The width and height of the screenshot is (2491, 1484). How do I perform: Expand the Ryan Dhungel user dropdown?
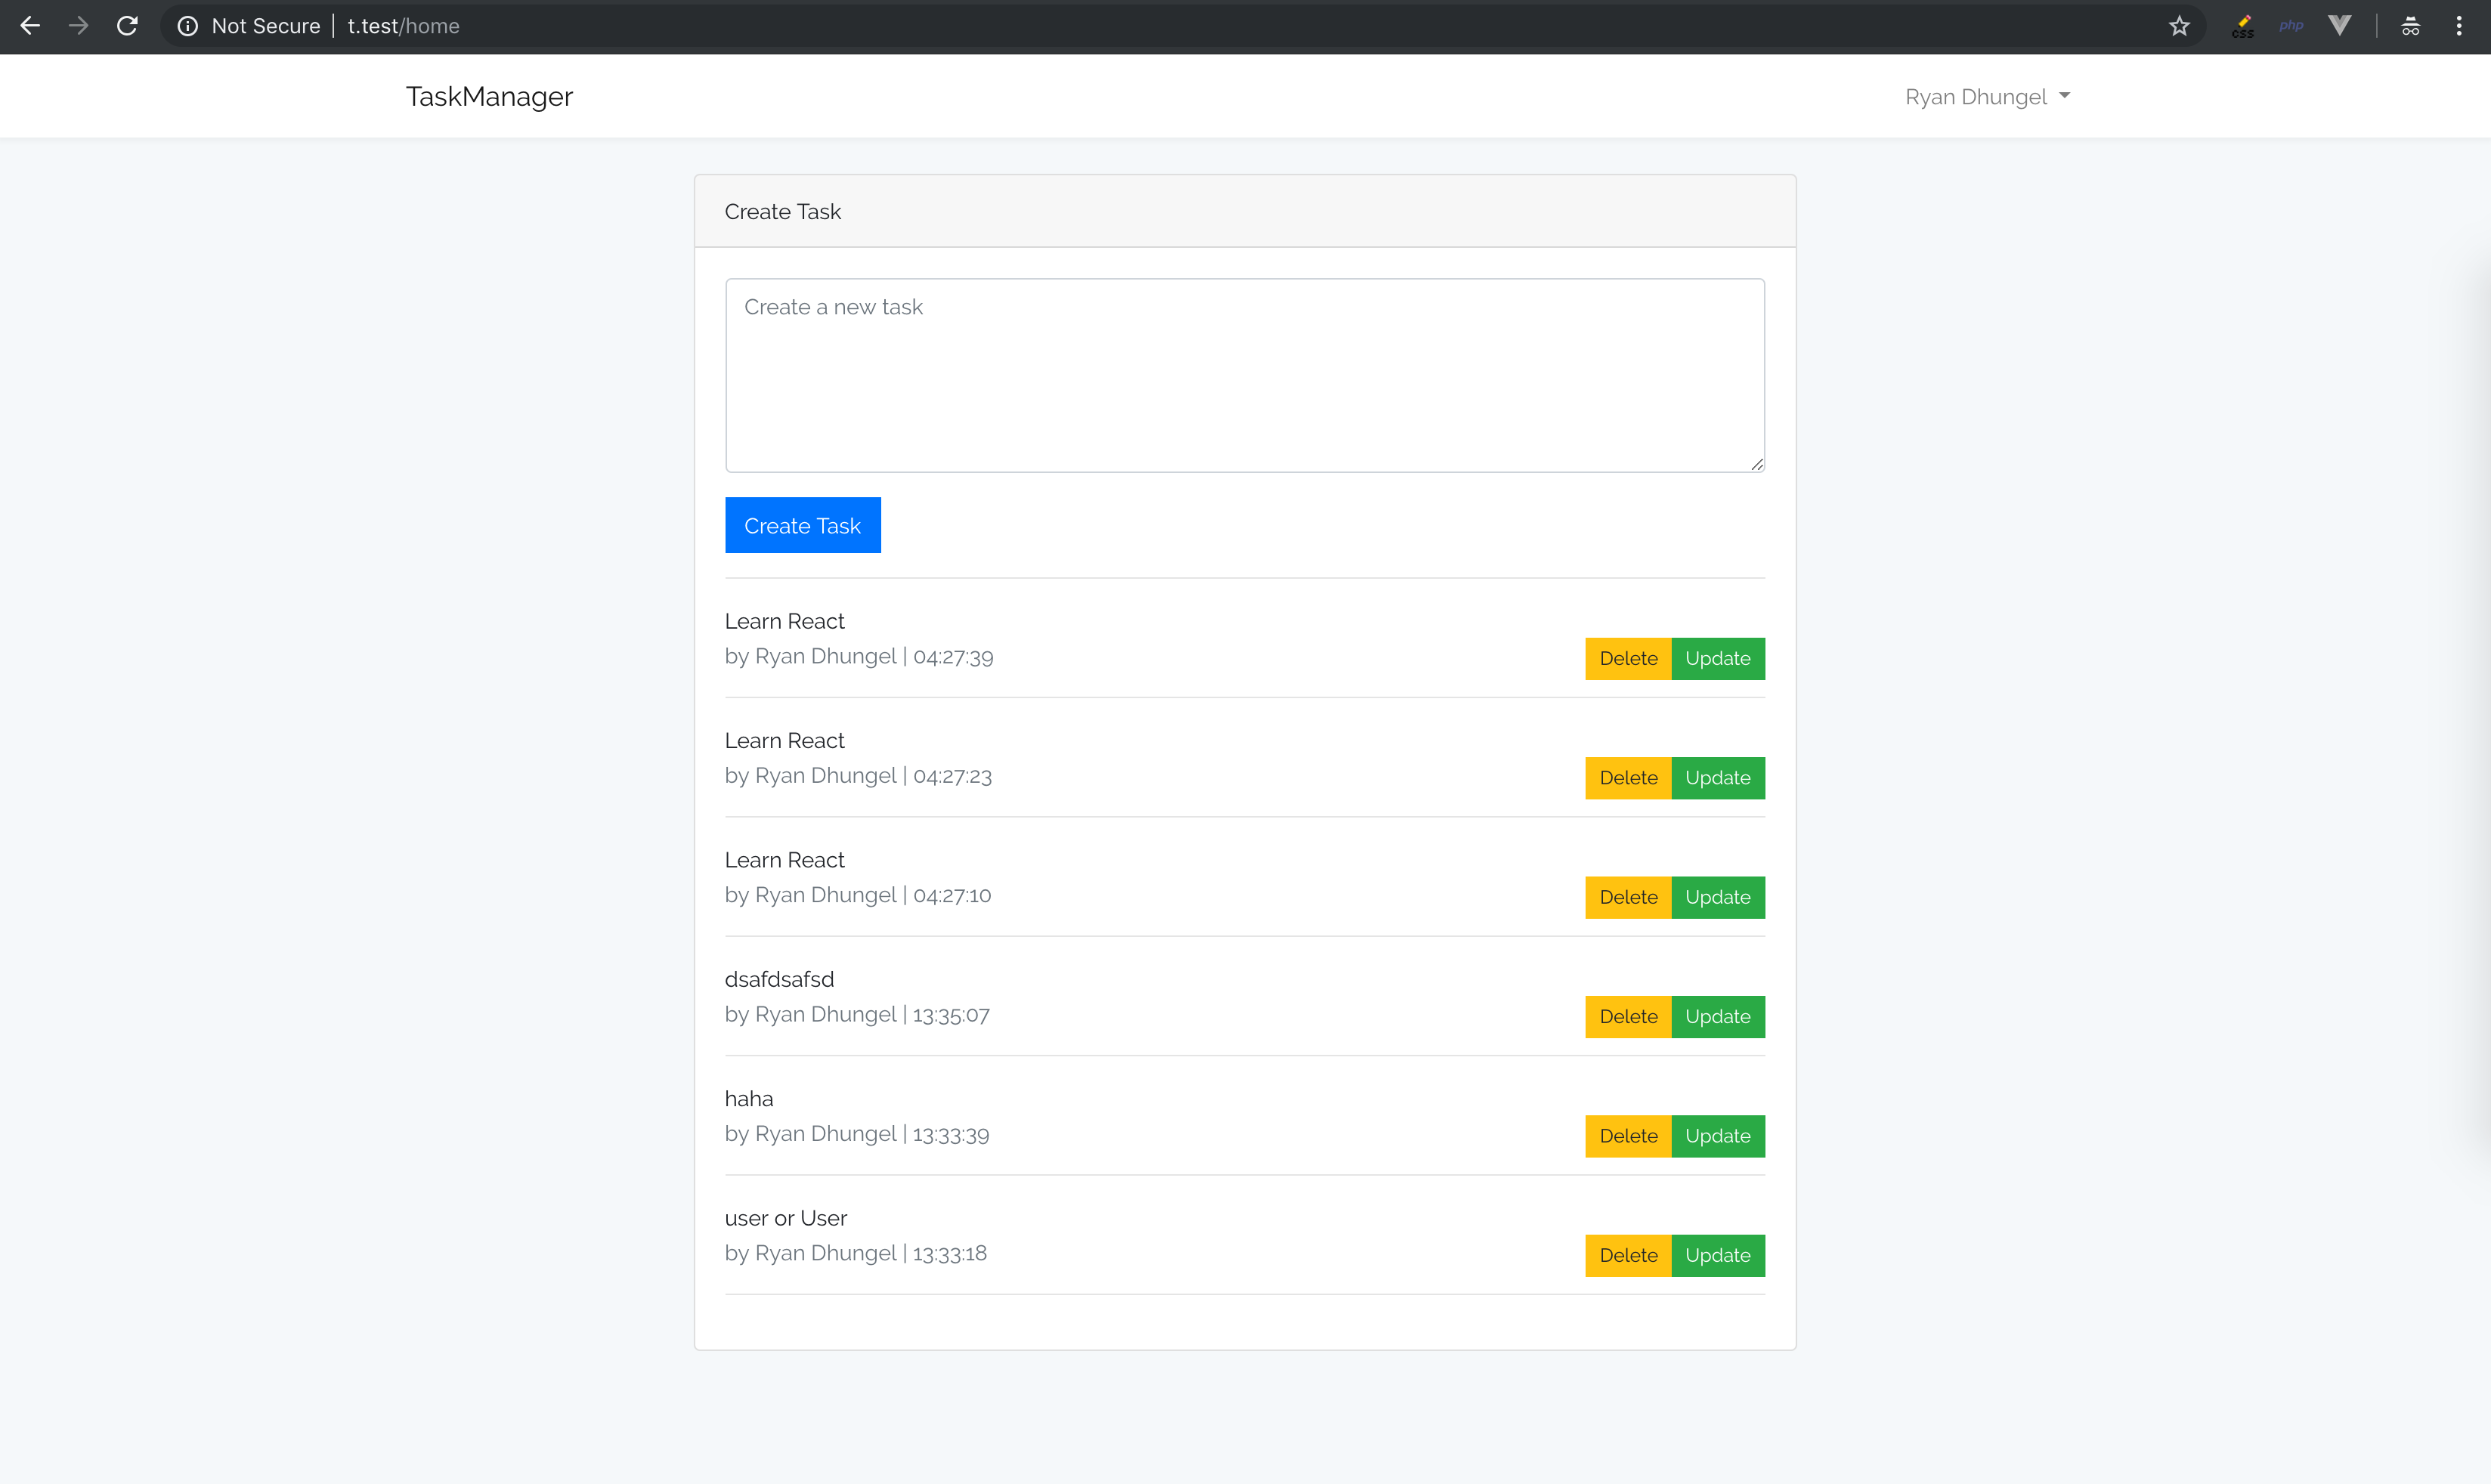1987,97
